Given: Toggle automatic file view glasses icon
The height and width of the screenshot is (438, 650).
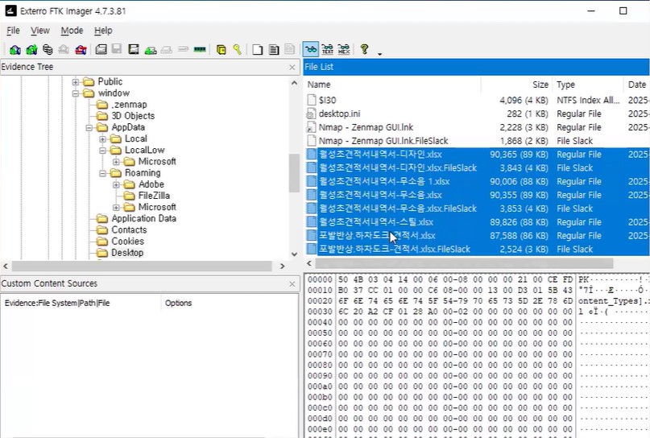Looking at the screenshot, I should pos(310,50).
